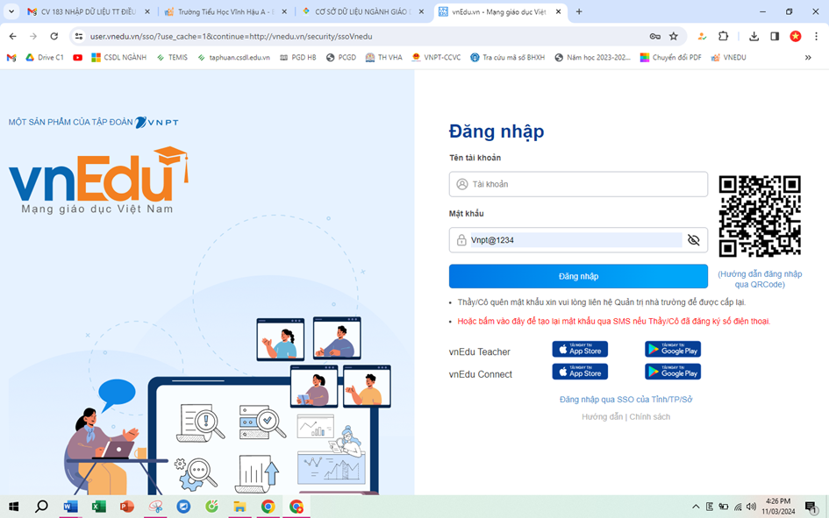829x518 pixels.
Task: Open a new browser tab
Action: coord(579,11)
